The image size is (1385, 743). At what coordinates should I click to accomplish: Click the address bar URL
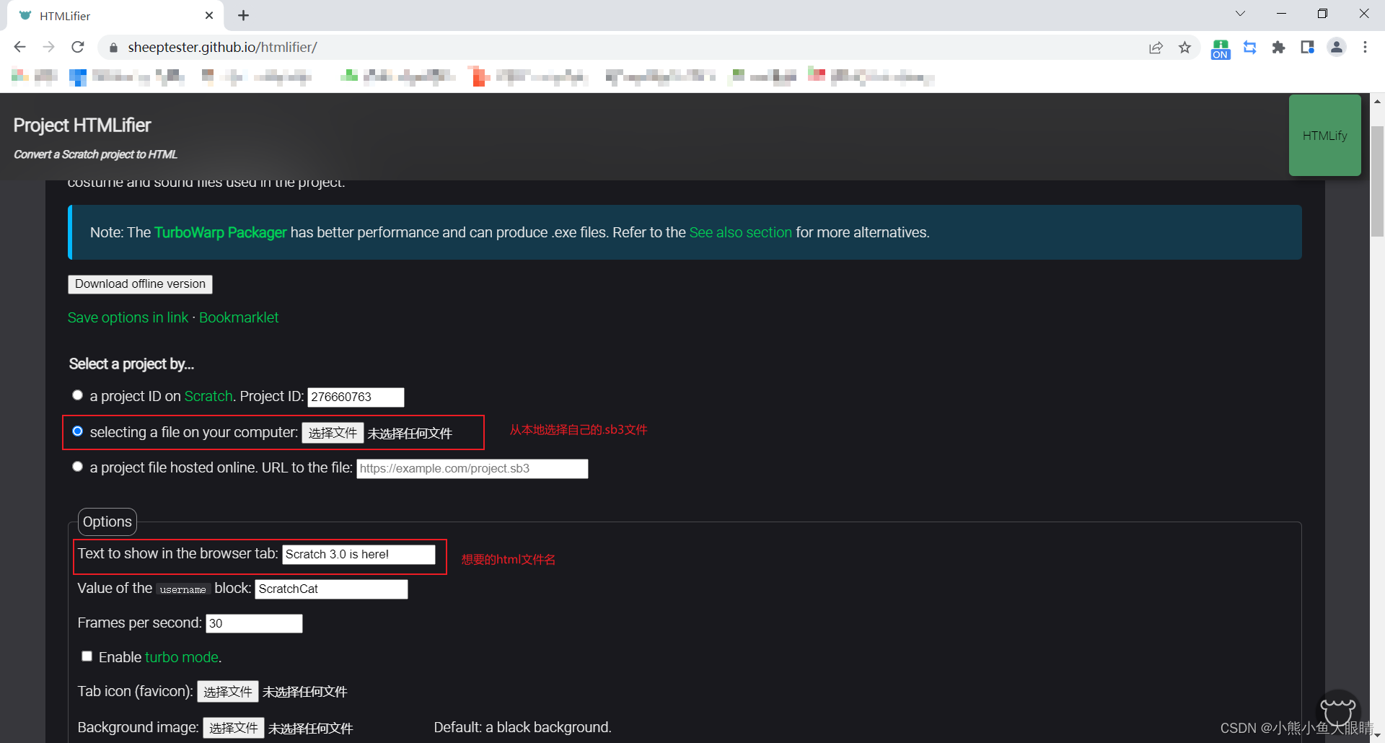click(x=222, y=48)
